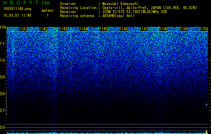This screenshot has height=134, width=211.
Task: Click the yellow signal peak in the bottom strip
Action: point(207,131)
